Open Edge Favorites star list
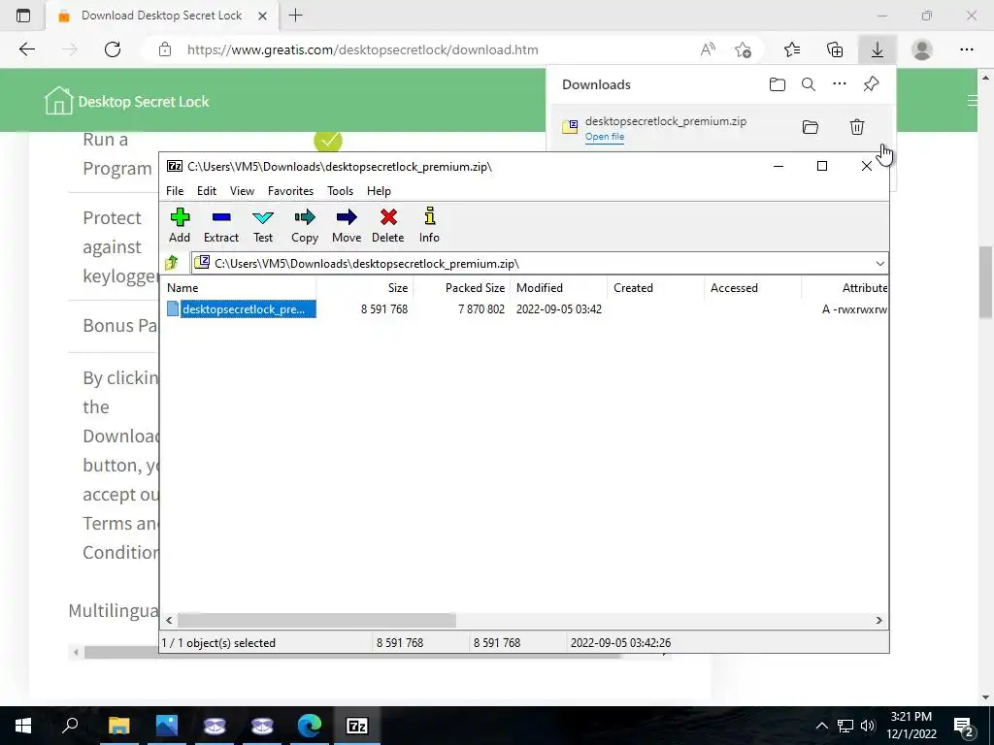994x745 pixels. coord(792,49)
